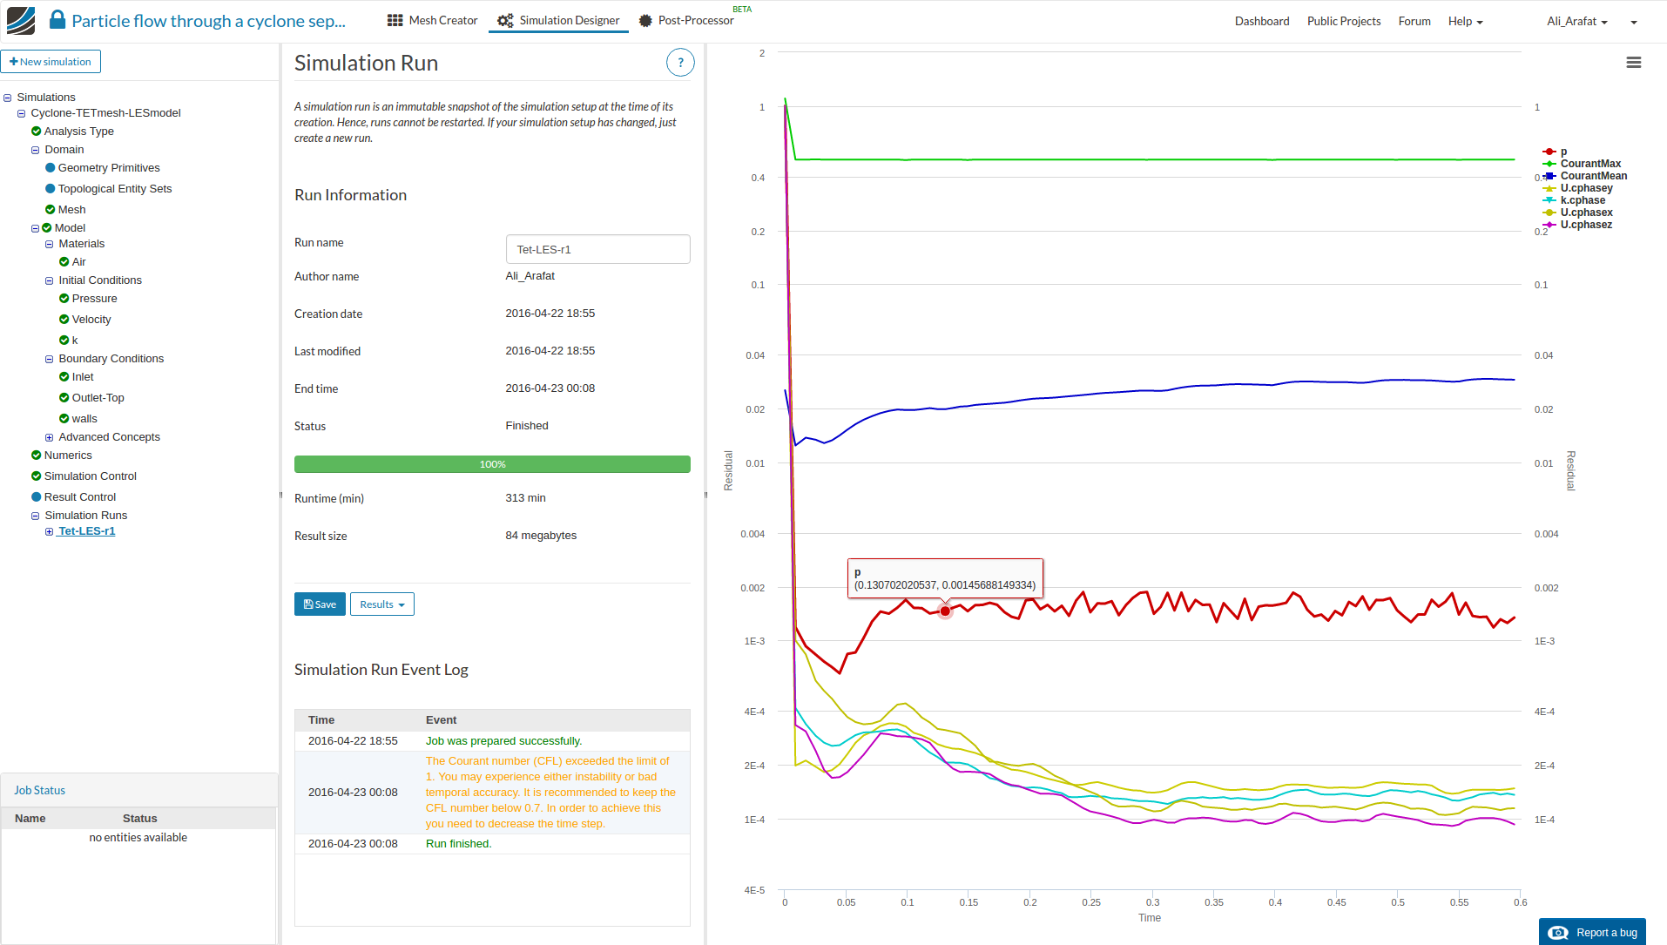This screenshot has height=945, width=1667.
Task: Toggle the k.cphase series in legend
Action: 1582,200
